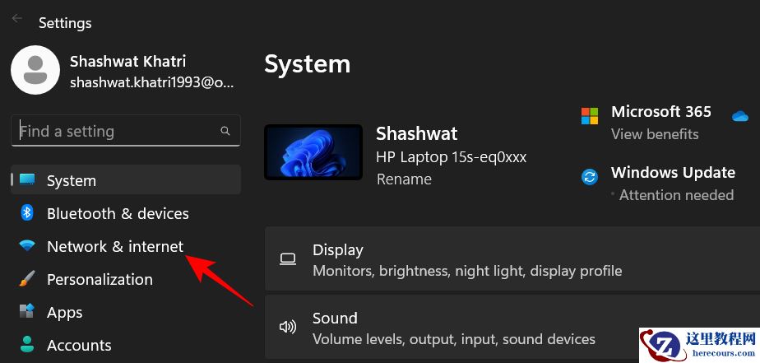Click the desktop wallpaper thumbnail
Screen dimensions: 760x363
tap(313, 152)
